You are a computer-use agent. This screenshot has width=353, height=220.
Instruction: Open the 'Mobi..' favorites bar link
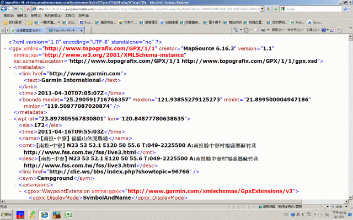(297, 23)
